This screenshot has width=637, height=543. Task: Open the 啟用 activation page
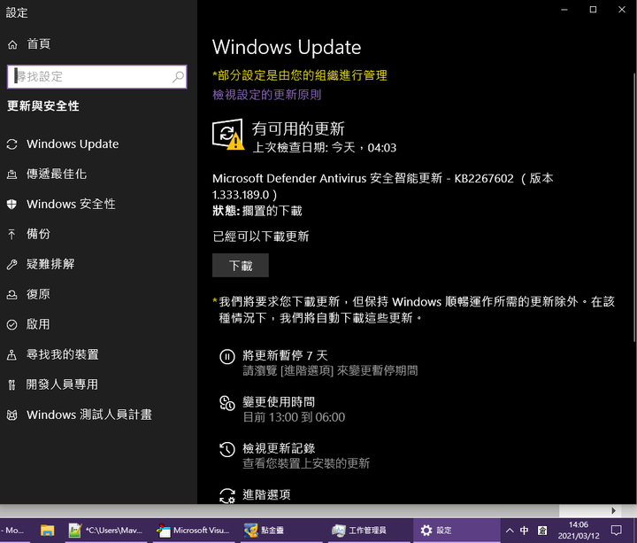click(x=38, y=324)
